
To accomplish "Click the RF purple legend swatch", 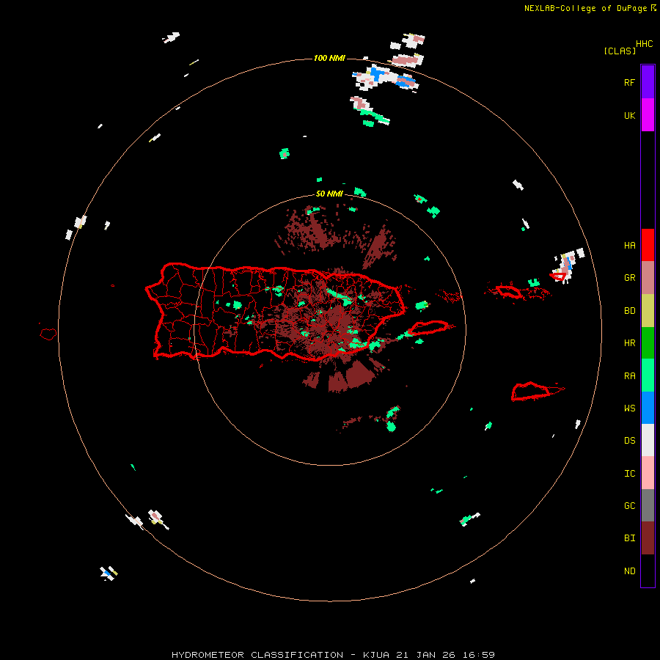I will tap(648, 82).
